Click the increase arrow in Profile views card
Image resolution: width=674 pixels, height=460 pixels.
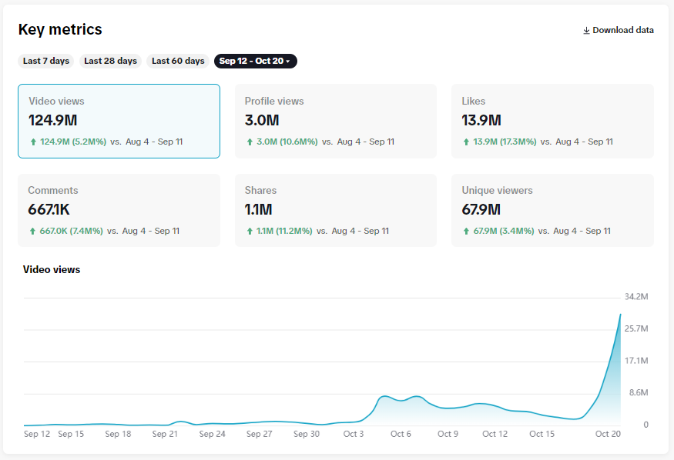(248, 142)
